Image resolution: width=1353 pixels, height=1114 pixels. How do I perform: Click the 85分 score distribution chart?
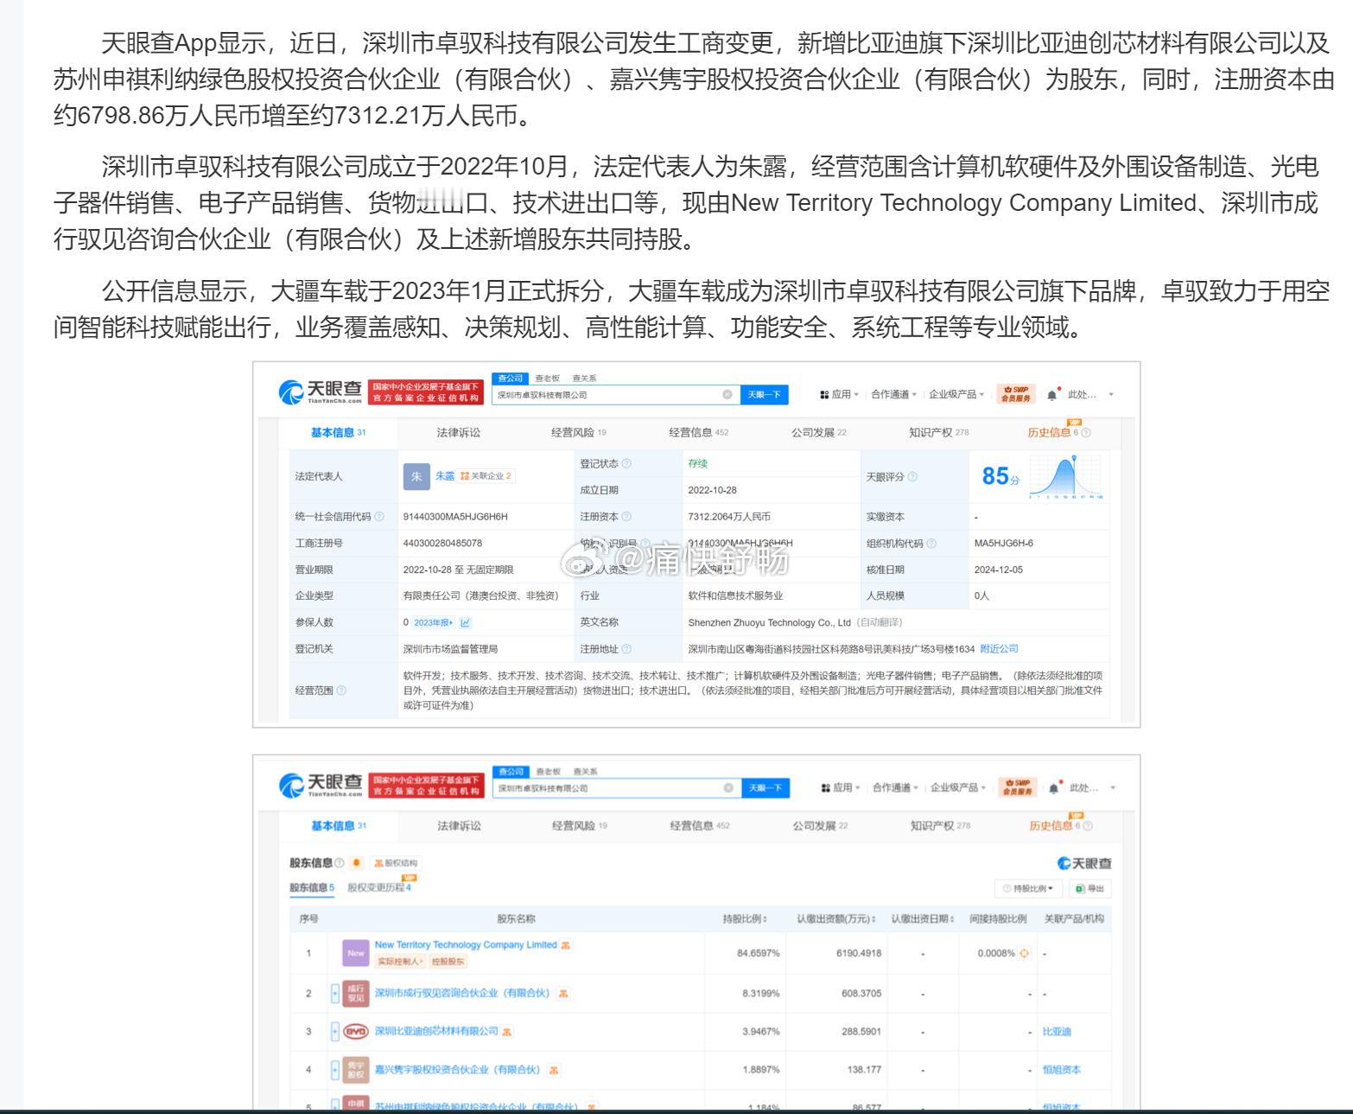(1066, 478)
